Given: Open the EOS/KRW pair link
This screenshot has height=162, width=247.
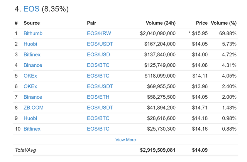Looking at the screenshot, I should [99, 34].
